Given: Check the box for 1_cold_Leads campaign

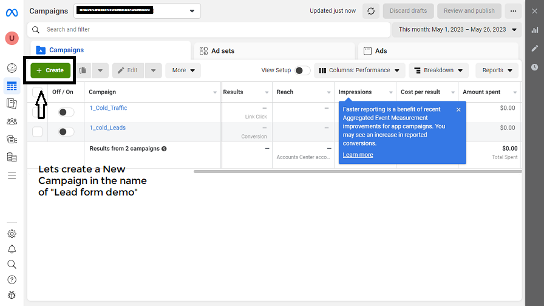Looking at the screenshot, I should point(38,132).
